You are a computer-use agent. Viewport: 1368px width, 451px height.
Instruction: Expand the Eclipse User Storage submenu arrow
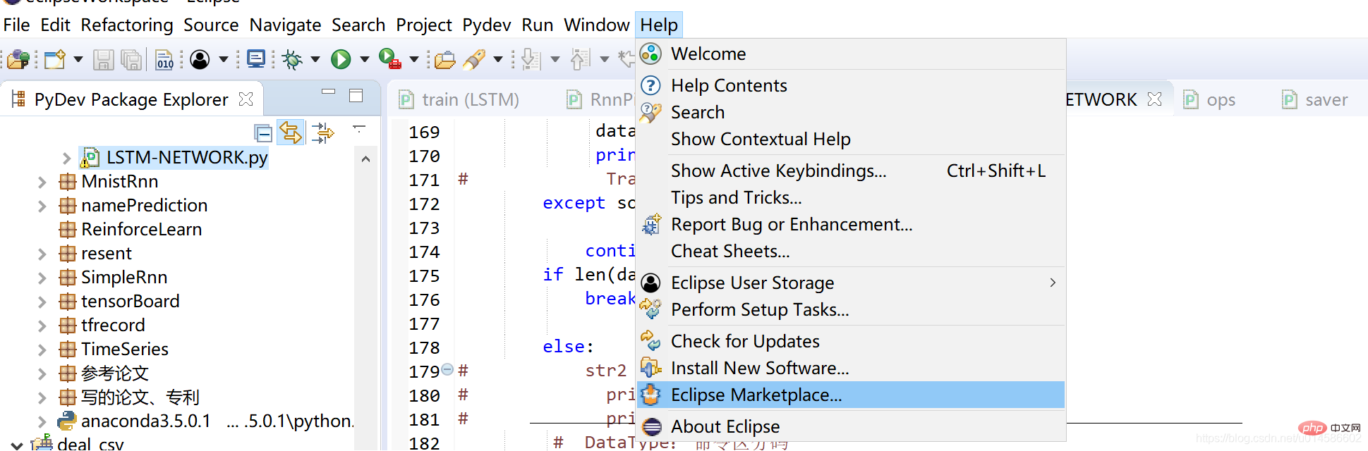tap(1053, 283)
